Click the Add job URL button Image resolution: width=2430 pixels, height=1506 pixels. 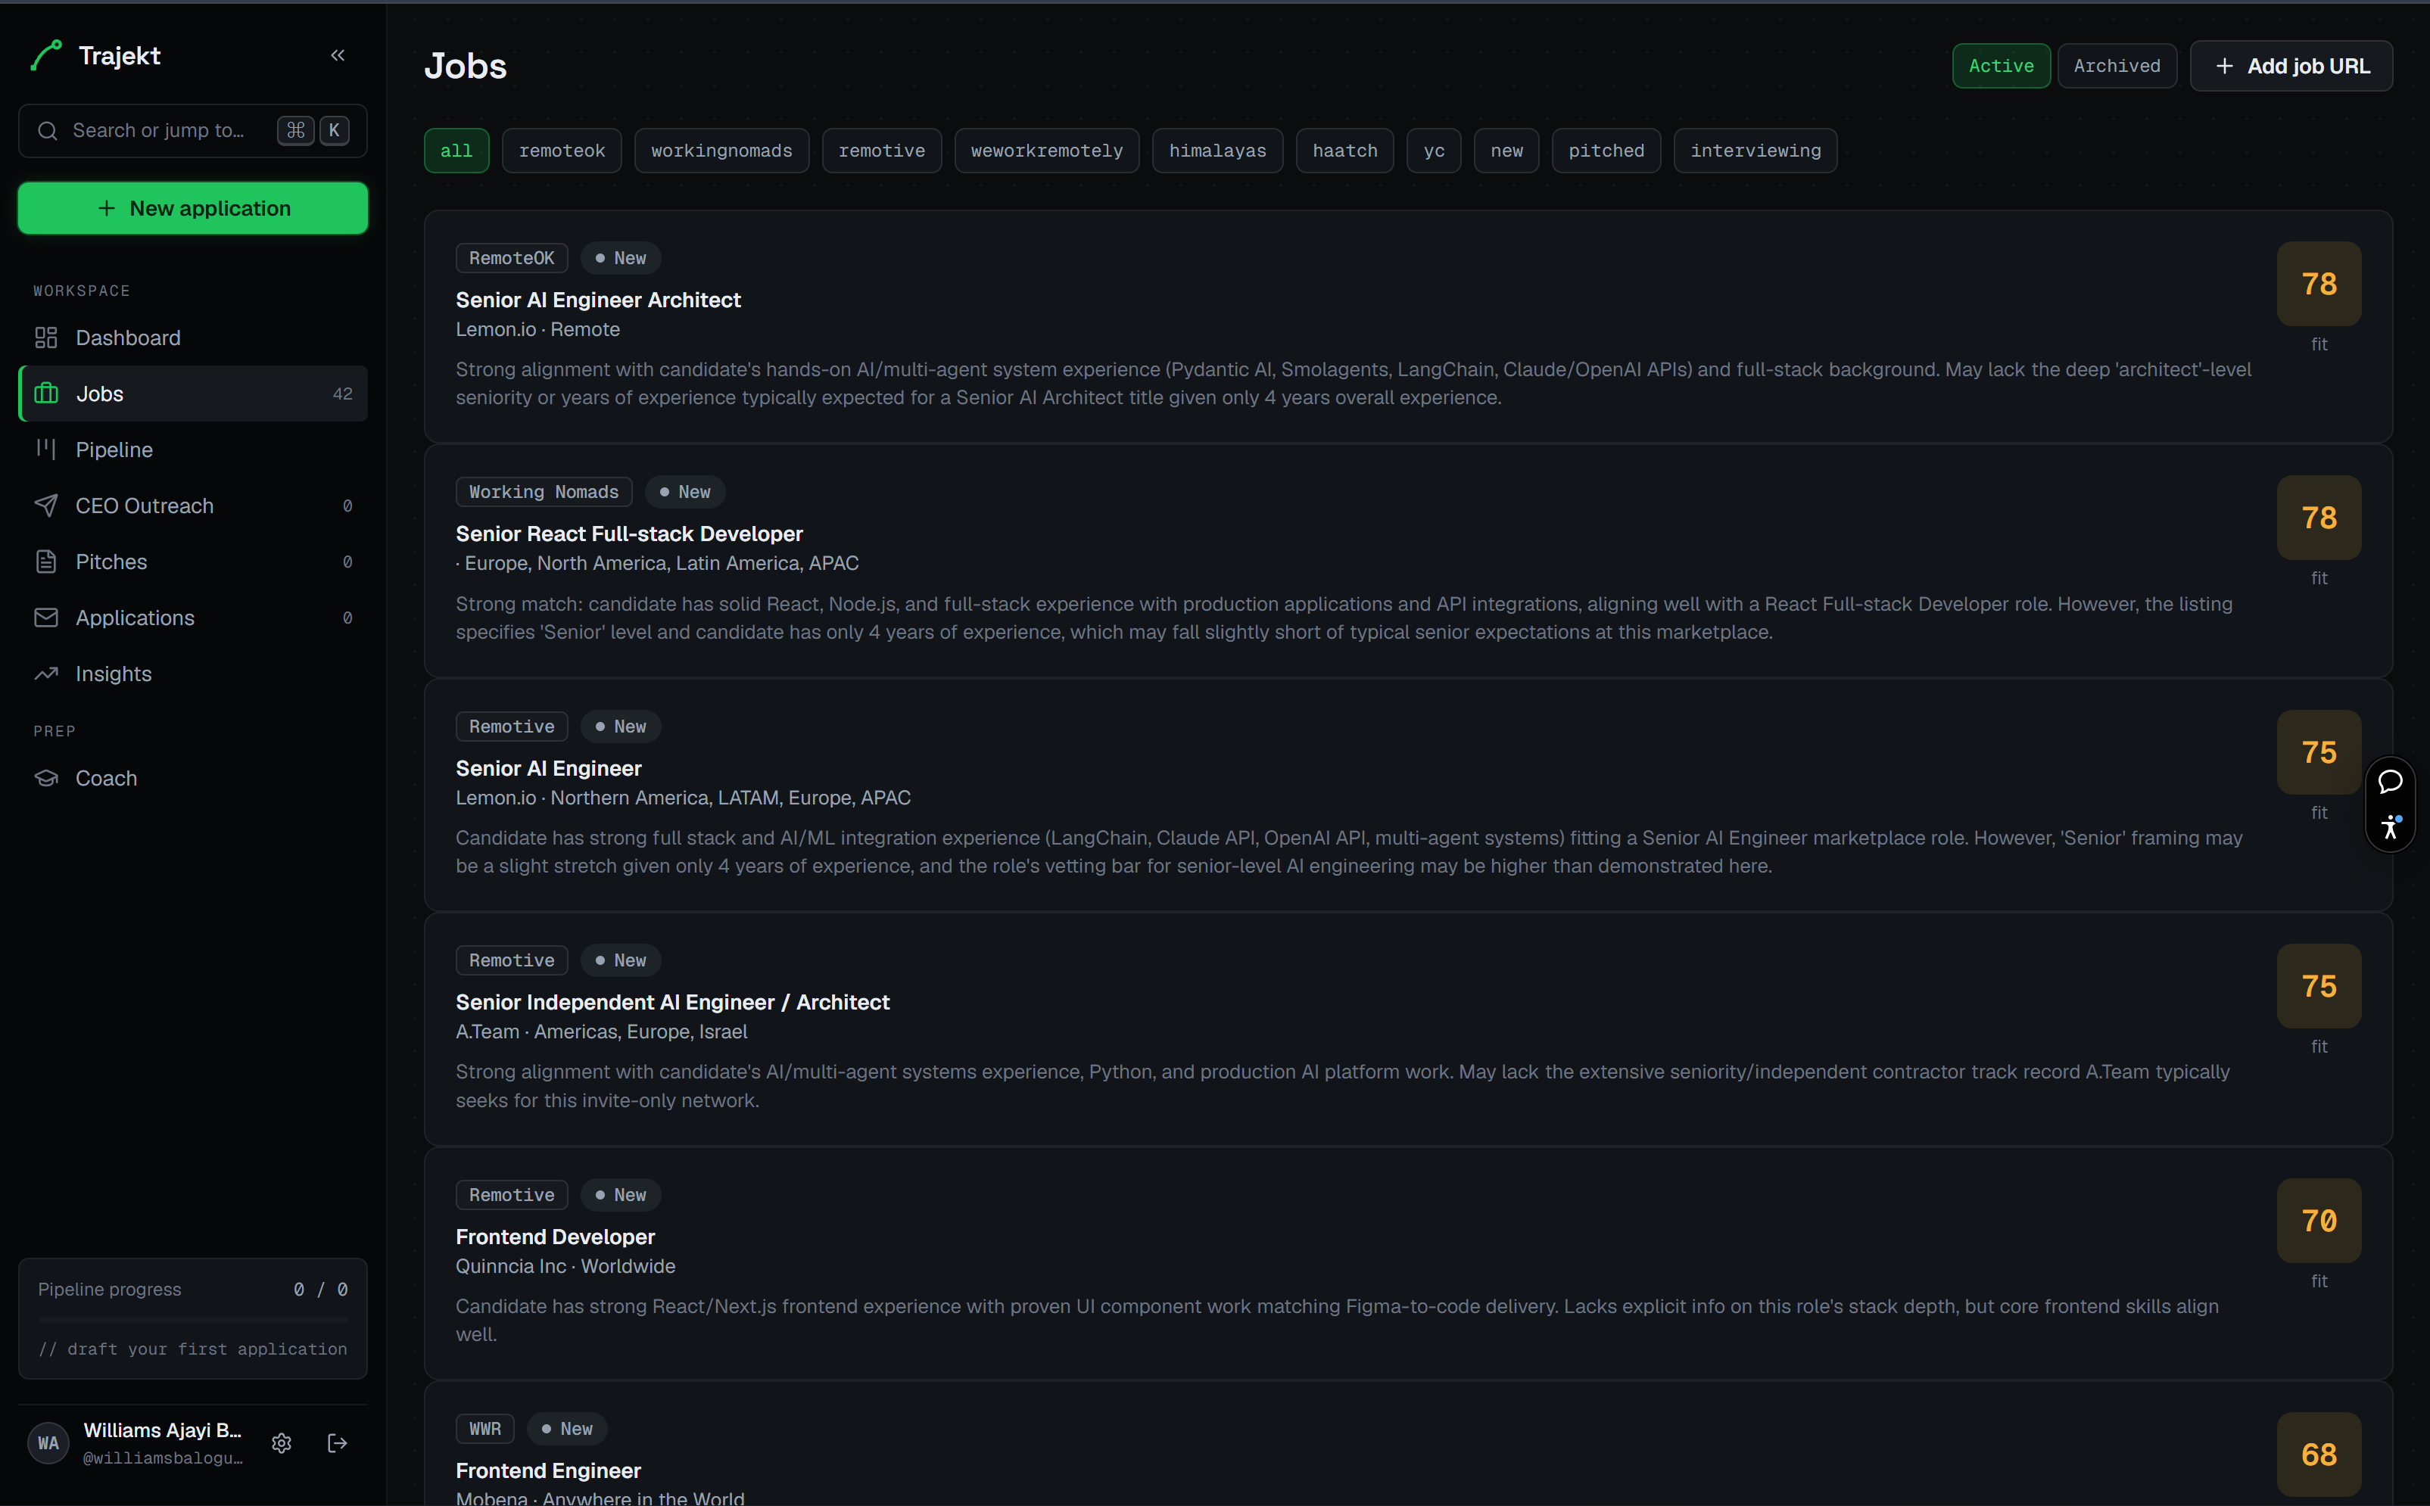[x=2291, y=66]
